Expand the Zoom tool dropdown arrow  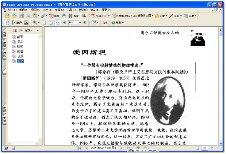39,23
